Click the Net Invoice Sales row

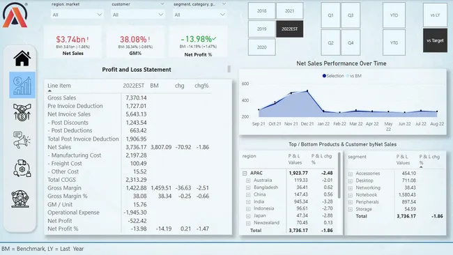tap(129, 114)
